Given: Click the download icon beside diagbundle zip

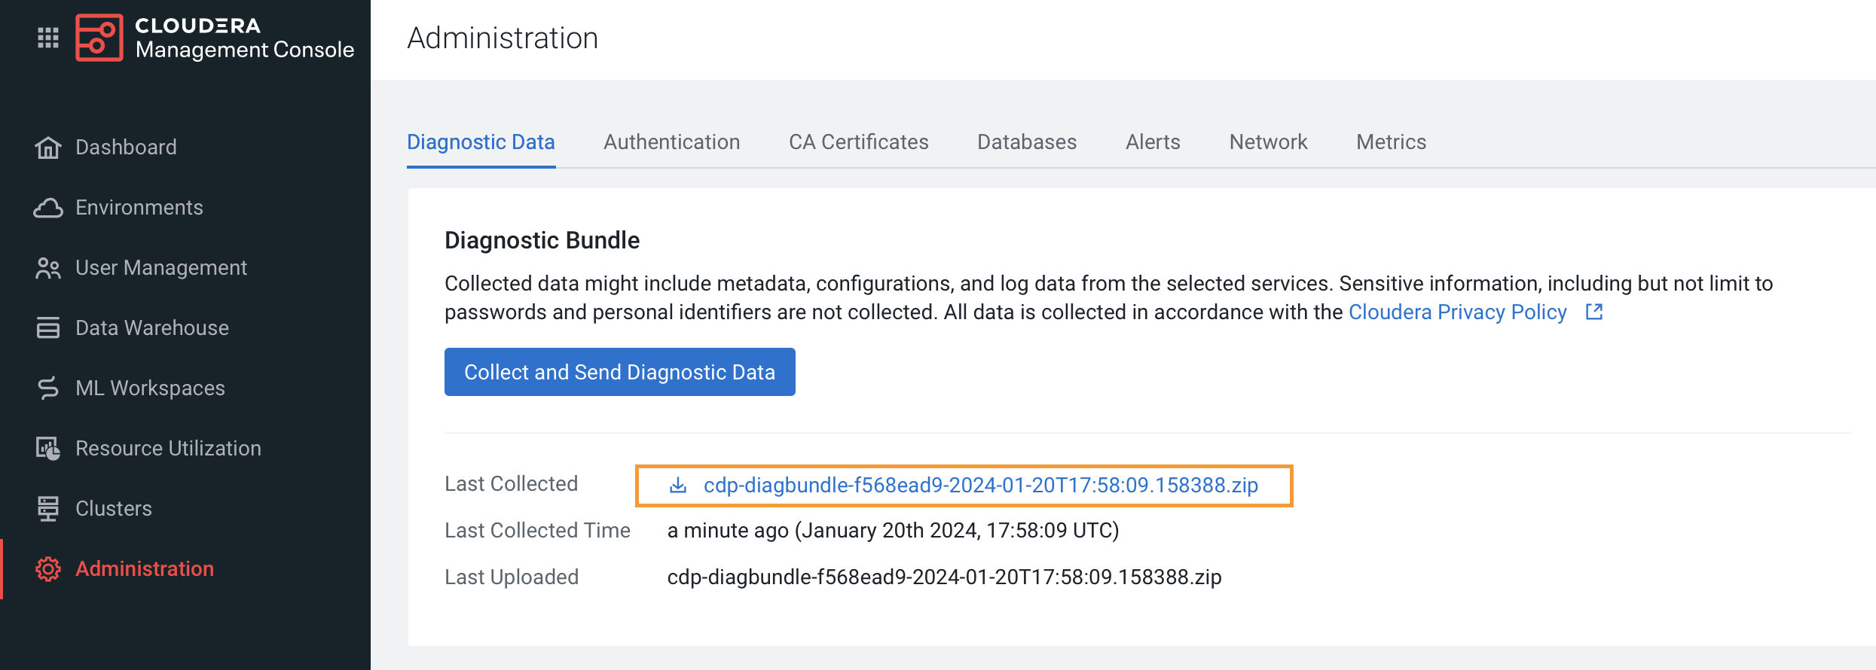Looking at the screenshot, I should click(x=678, y=486).
